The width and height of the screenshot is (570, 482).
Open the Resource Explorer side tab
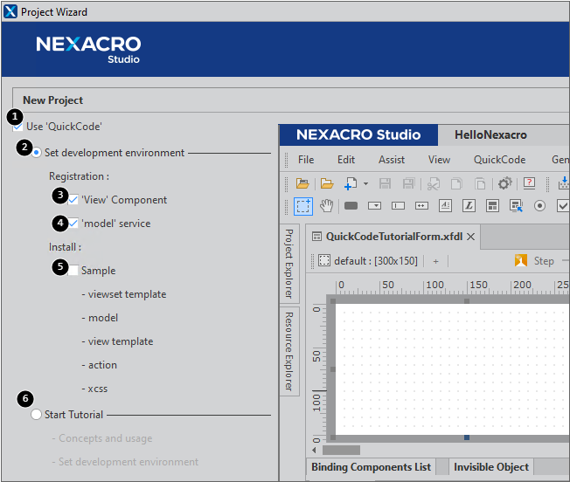click(289, 350)
